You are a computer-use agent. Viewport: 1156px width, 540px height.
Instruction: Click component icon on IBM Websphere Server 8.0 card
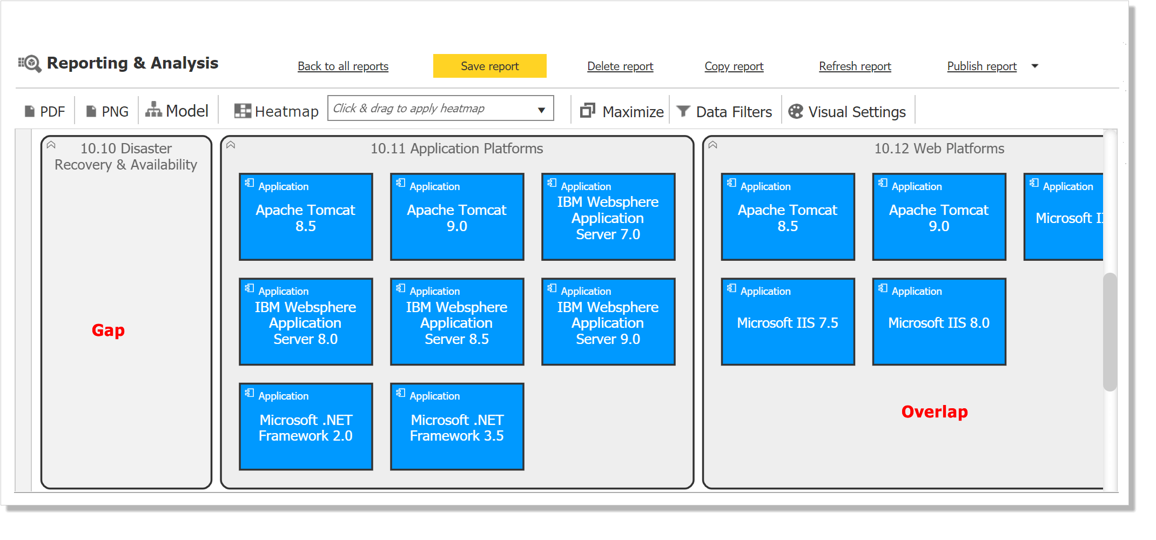[250, 288]
